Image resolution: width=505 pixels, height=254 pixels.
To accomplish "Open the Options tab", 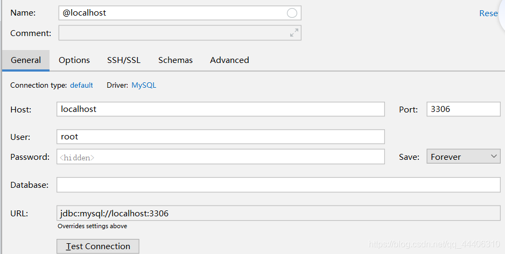I will point(74,60).
